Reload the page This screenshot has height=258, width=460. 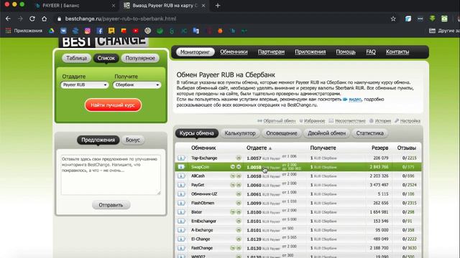[32, 19]
